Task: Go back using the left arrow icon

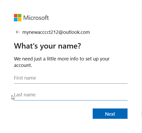Action: [18, 32]
